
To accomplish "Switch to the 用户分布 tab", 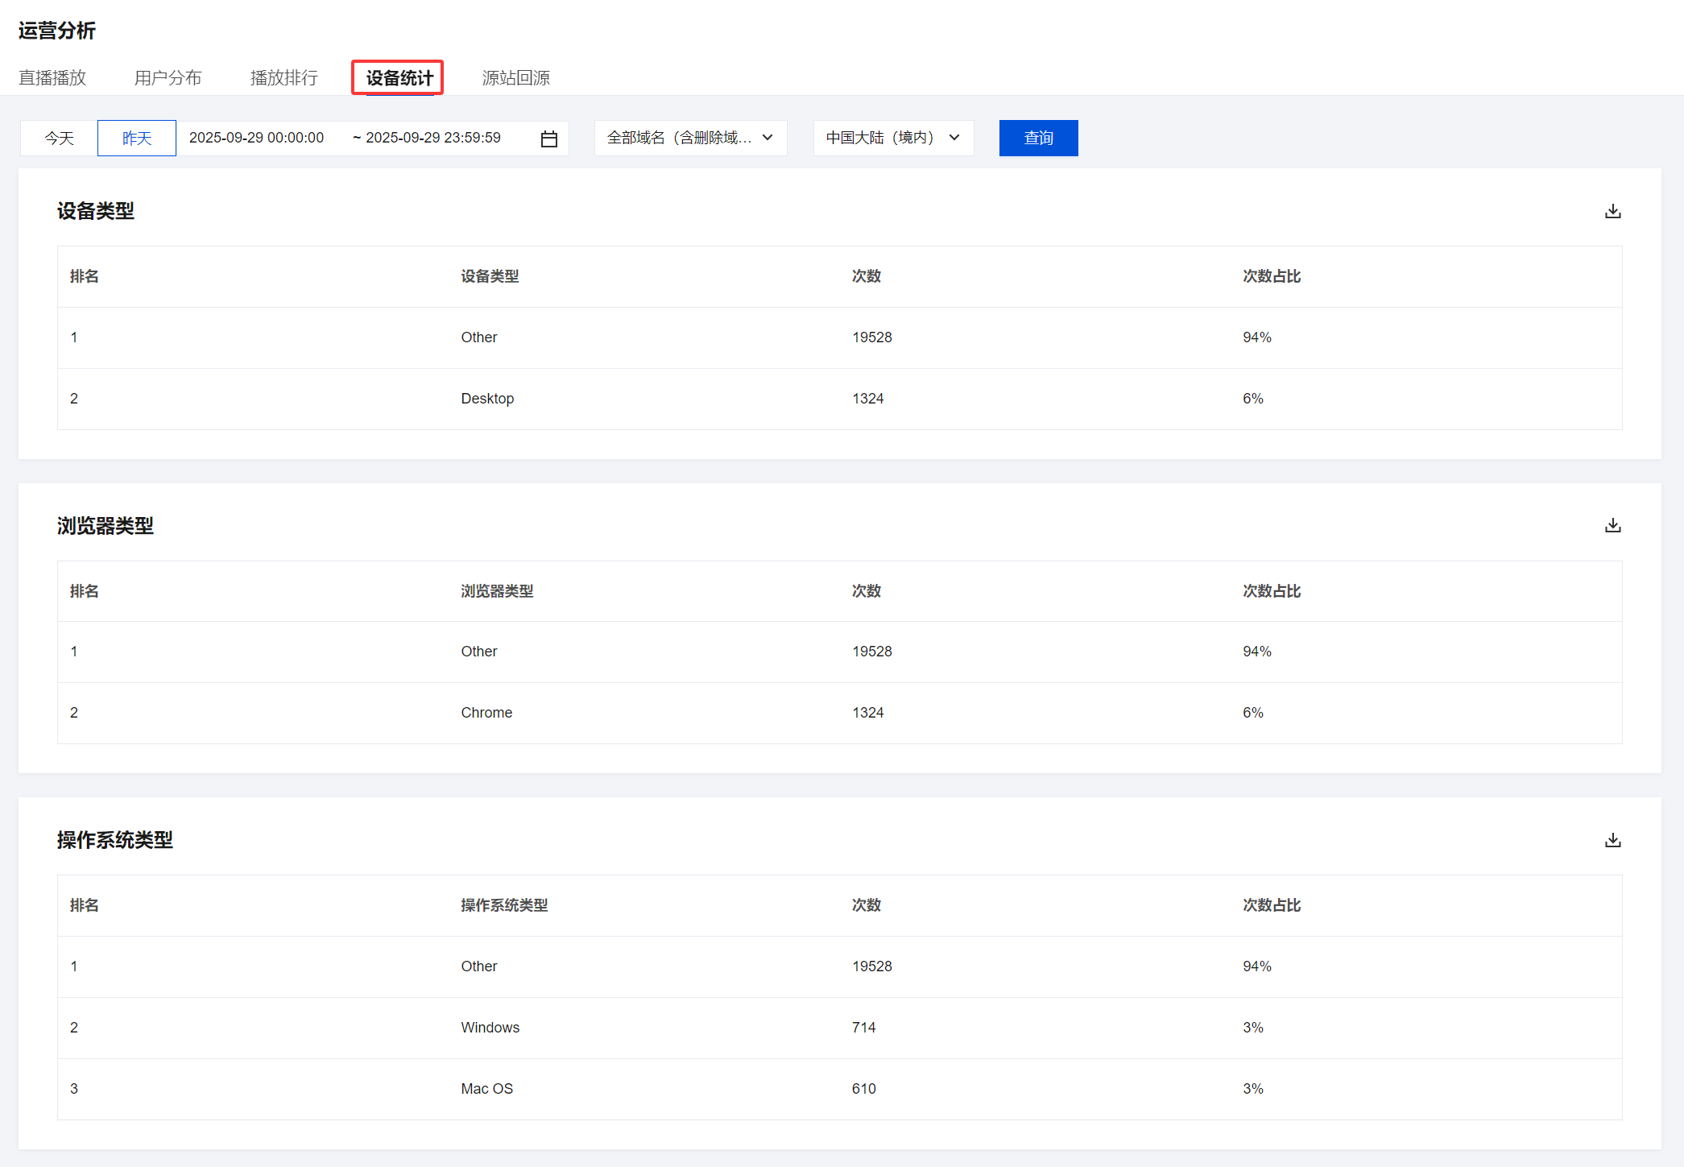I will point(168,78).
